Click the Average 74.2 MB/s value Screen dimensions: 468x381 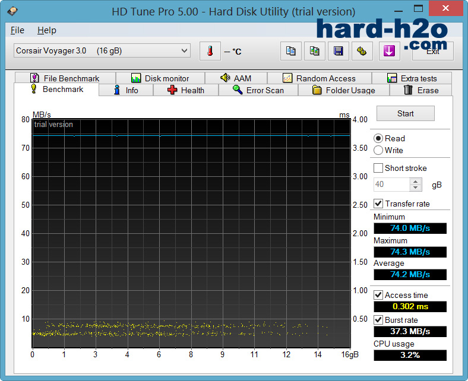[x=410, y=275]
